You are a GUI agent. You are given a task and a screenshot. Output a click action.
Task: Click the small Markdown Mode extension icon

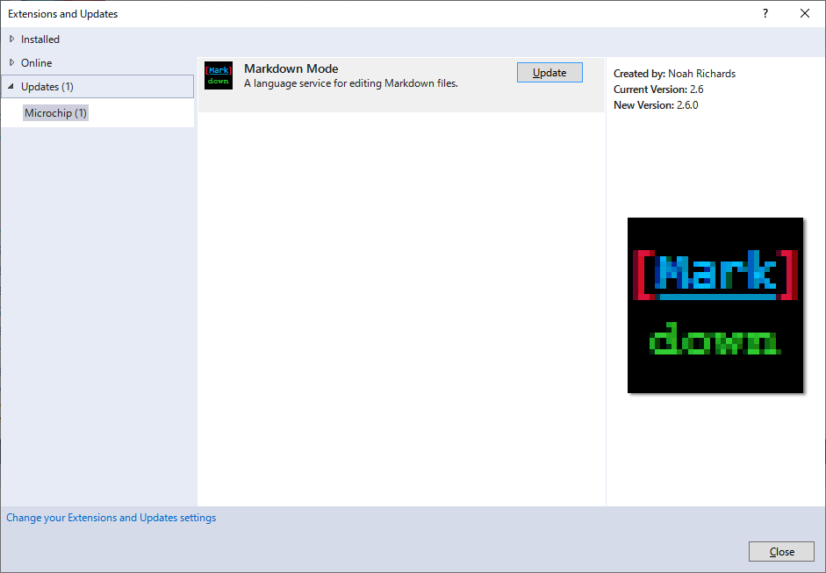(x=218, y=75)
